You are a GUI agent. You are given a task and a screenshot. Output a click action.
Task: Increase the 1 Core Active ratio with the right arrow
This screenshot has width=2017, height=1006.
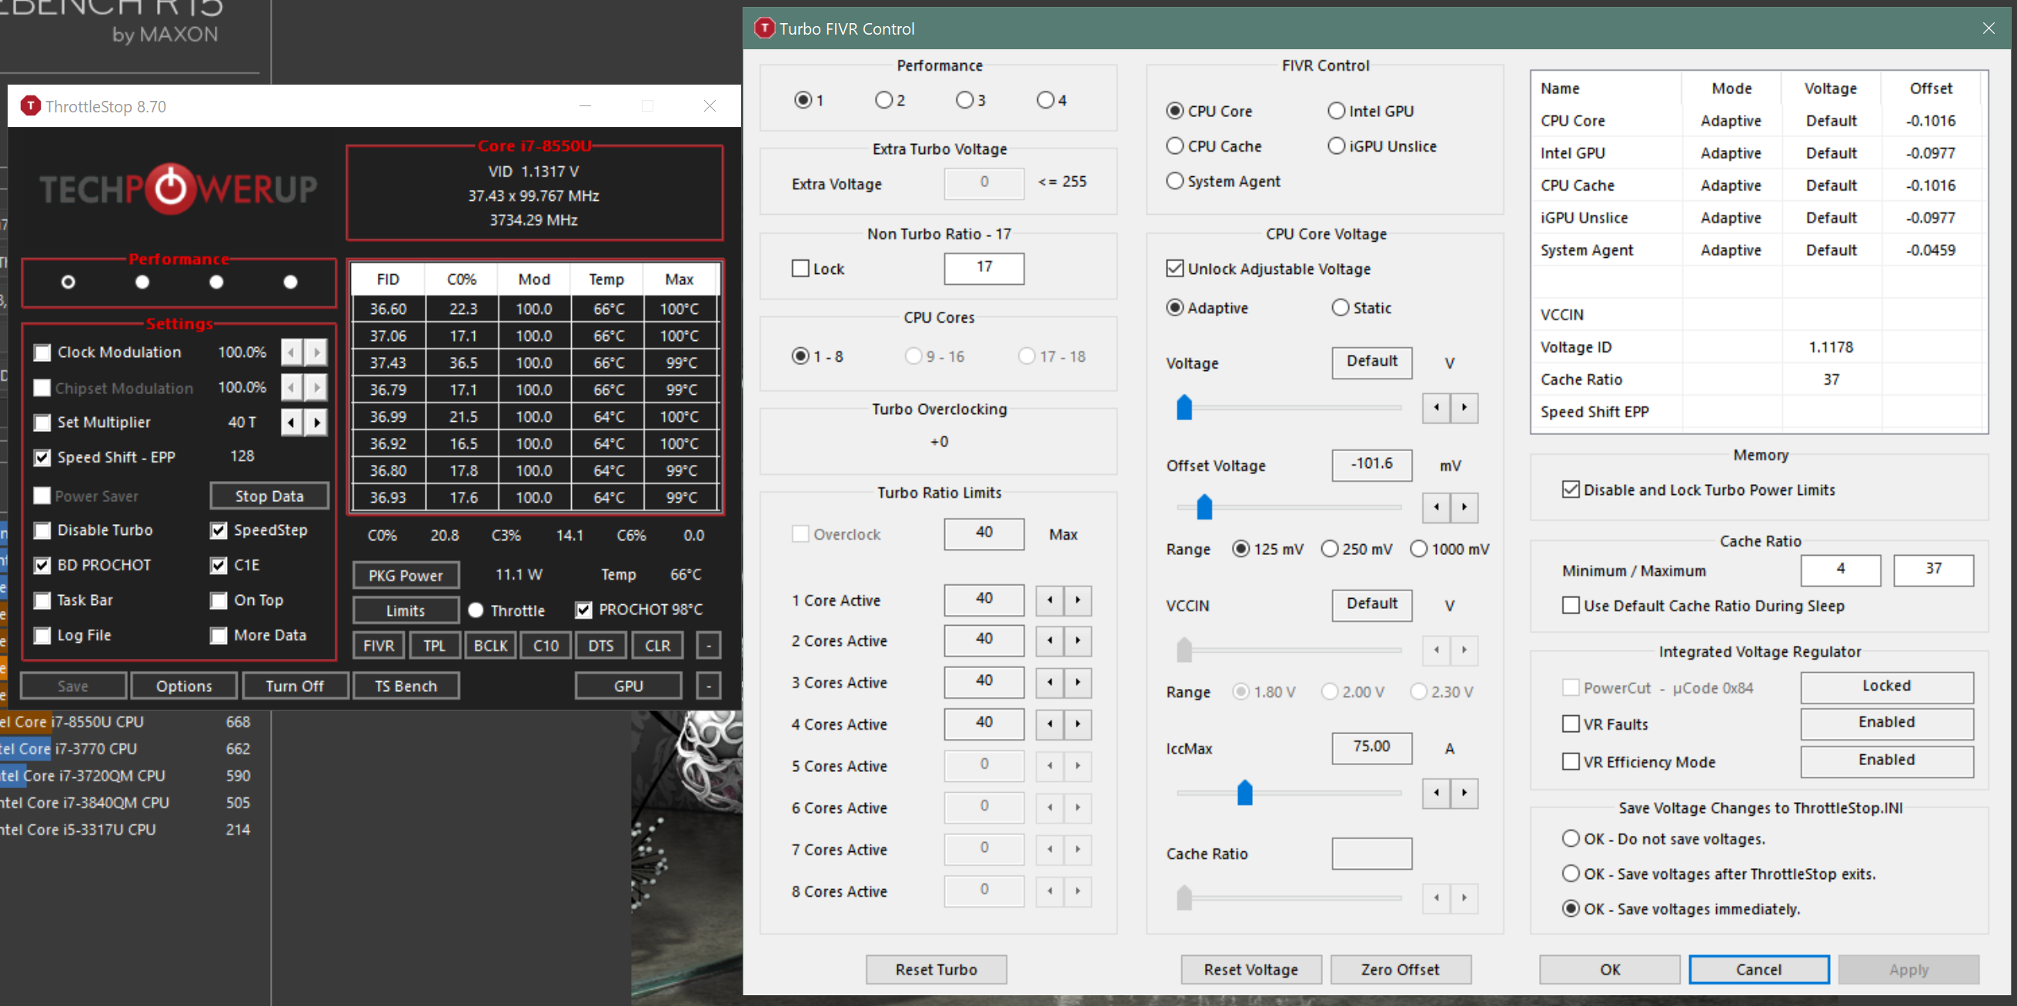point(1077,600)
